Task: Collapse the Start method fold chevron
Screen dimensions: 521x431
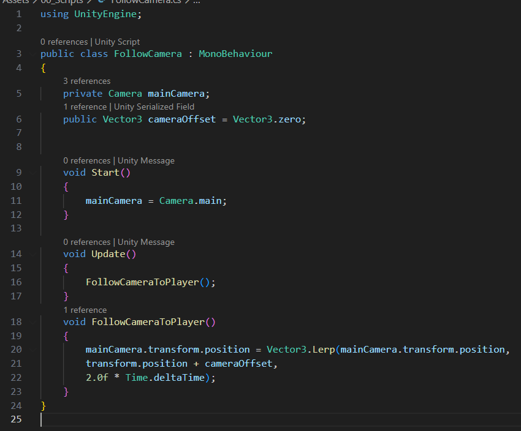Action: coord(33,173)
